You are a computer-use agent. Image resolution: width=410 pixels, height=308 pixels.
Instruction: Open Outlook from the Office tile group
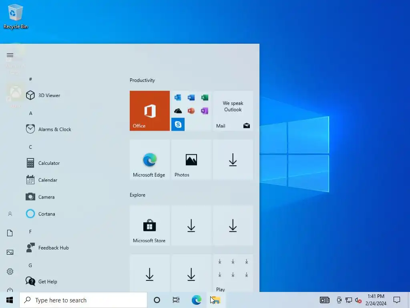(x=178, y=97)
